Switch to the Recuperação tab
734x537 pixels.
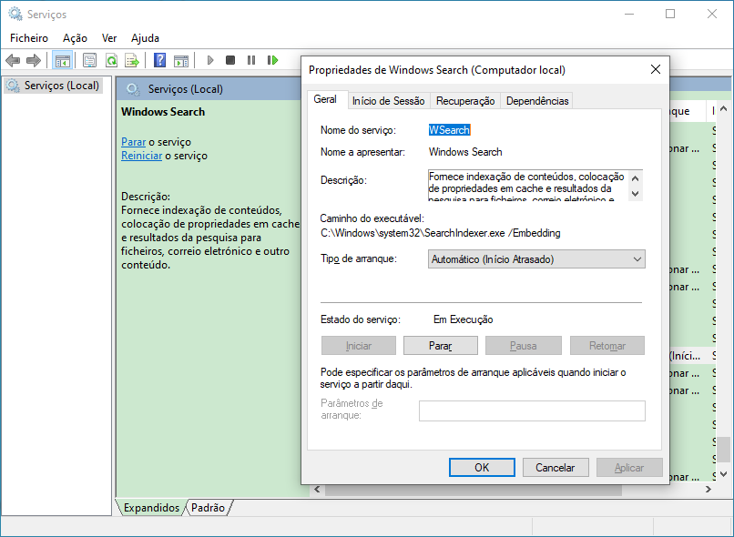pyautogui.click(x=465, y=101)
